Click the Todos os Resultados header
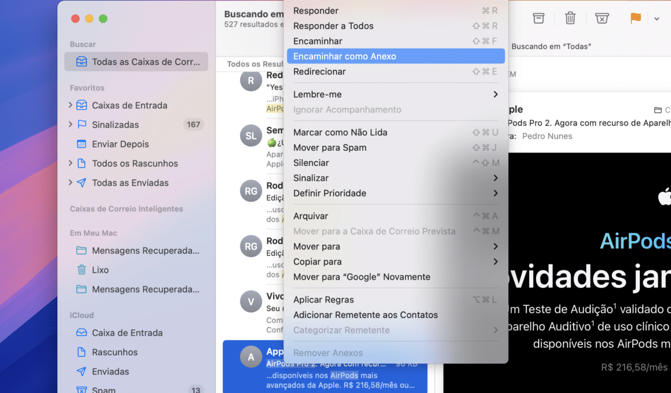Screen dimensions: 671x393 tap(255, 64)
